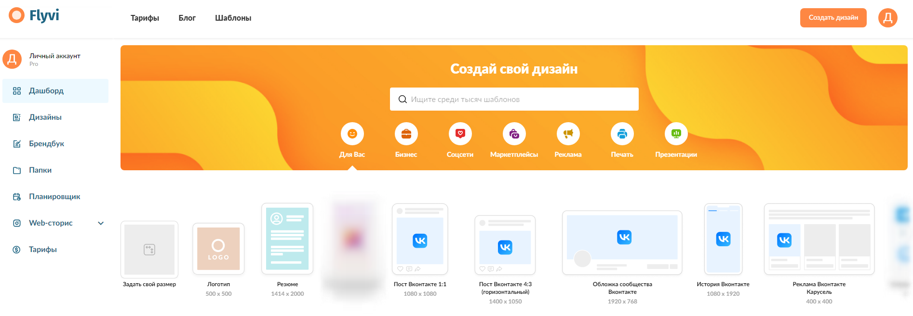Open the Тарифы top menu item
Image resolution: width=913 pixels, height=316 pixels.
tap(145, 18)
